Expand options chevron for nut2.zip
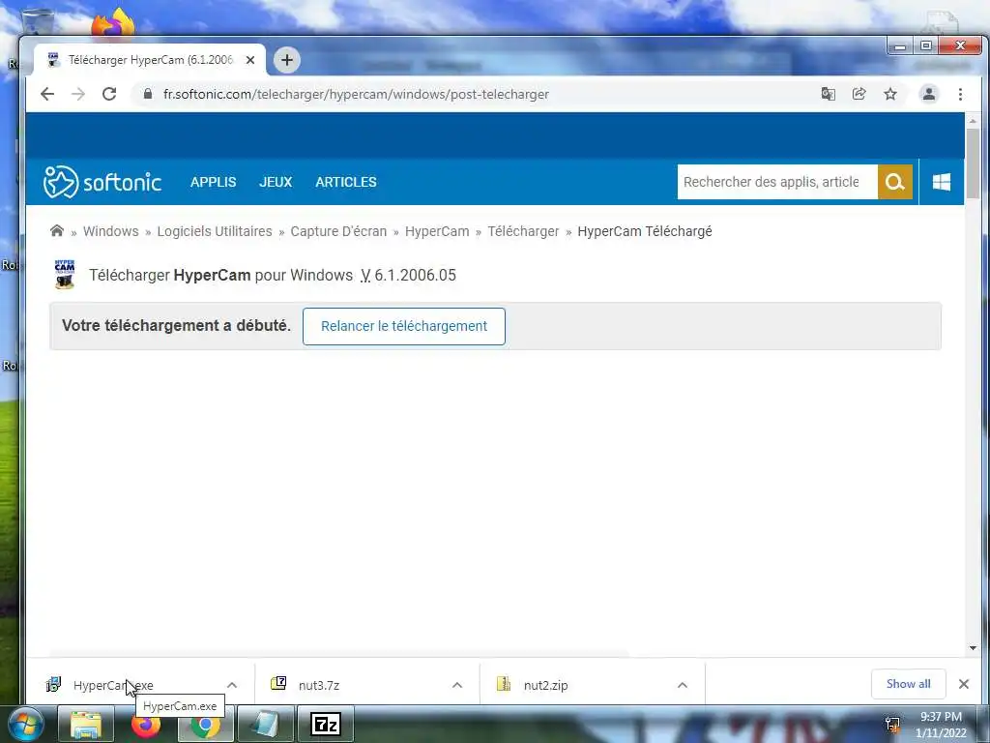Image resolution: width=990 pixels, height=743 pixels. pyautogui.click(x=683, y=685)
